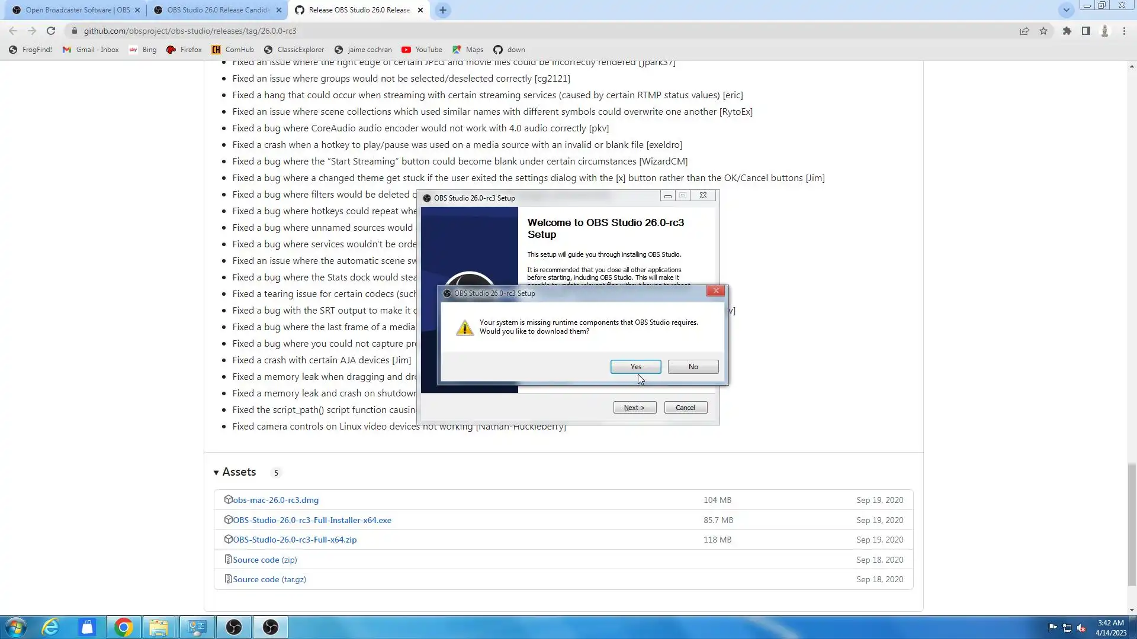Viewport: 1137px width, 639px height.
Task: Collapse the Assets section triangle
Action: point(216,472)
